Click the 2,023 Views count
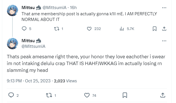Viewport: 176px width, 103px height. [x=65, y=81]
